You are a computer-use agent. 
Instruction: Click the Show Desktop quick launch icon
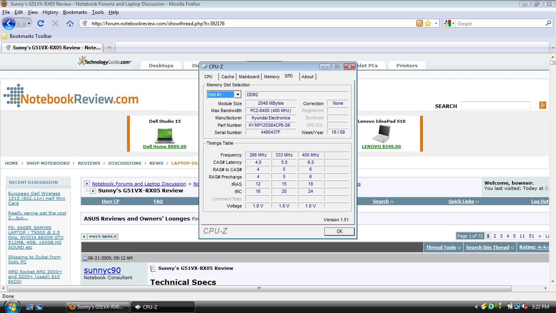tap(30, 307)
